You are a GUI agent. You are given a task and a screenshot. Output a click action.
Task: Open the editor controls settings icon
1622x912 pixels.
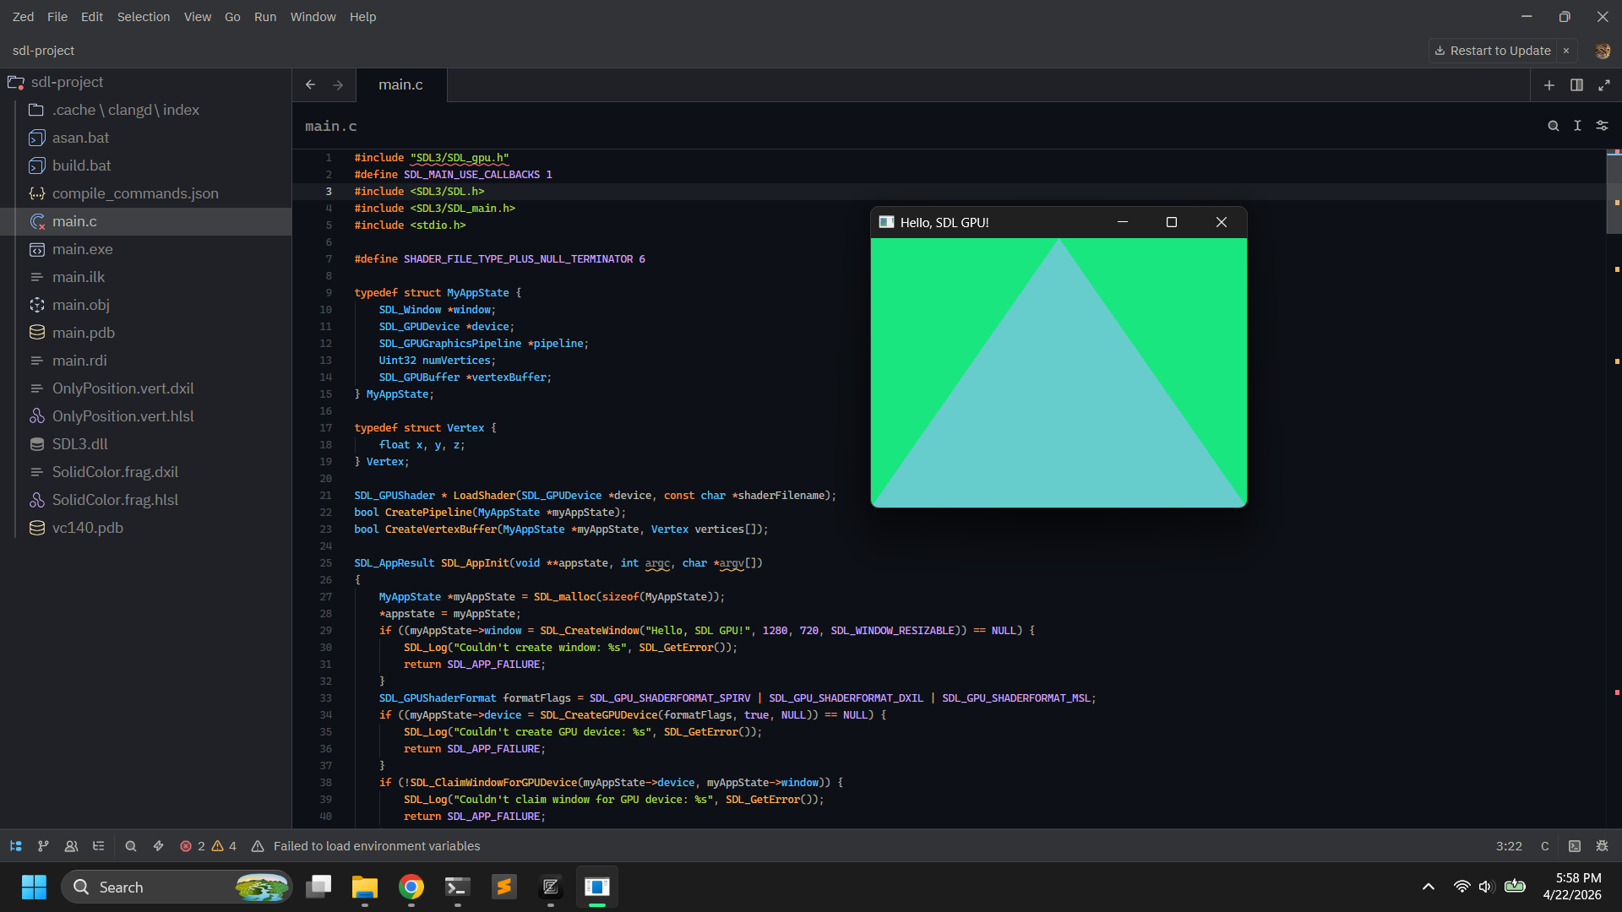(x=1602, y=126)
